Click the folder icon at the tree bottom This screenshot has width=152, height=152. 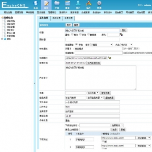5,39
